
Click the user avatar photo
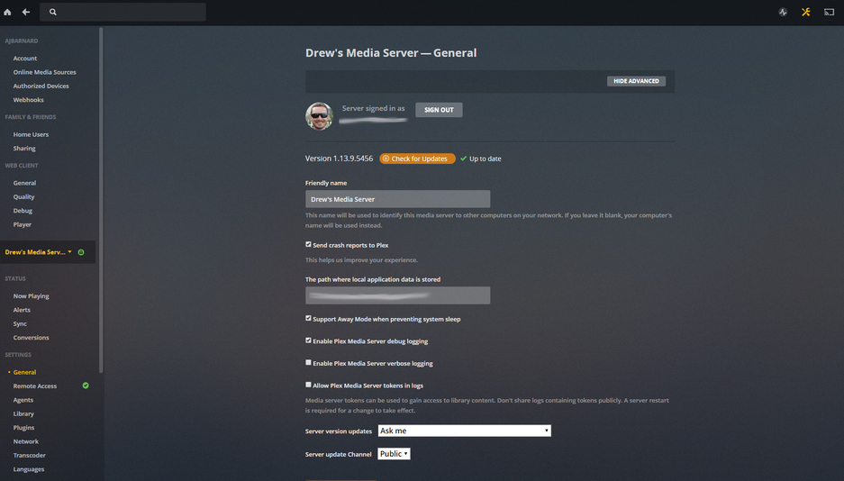[x=319, y=116]
